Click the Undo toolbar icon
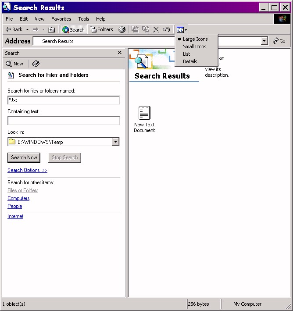Viewport: 293px width, 311px height. pos(166,29)
